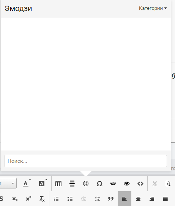Center align the text
This screenshot has height=207, width=175.
[x=138, y=199]
